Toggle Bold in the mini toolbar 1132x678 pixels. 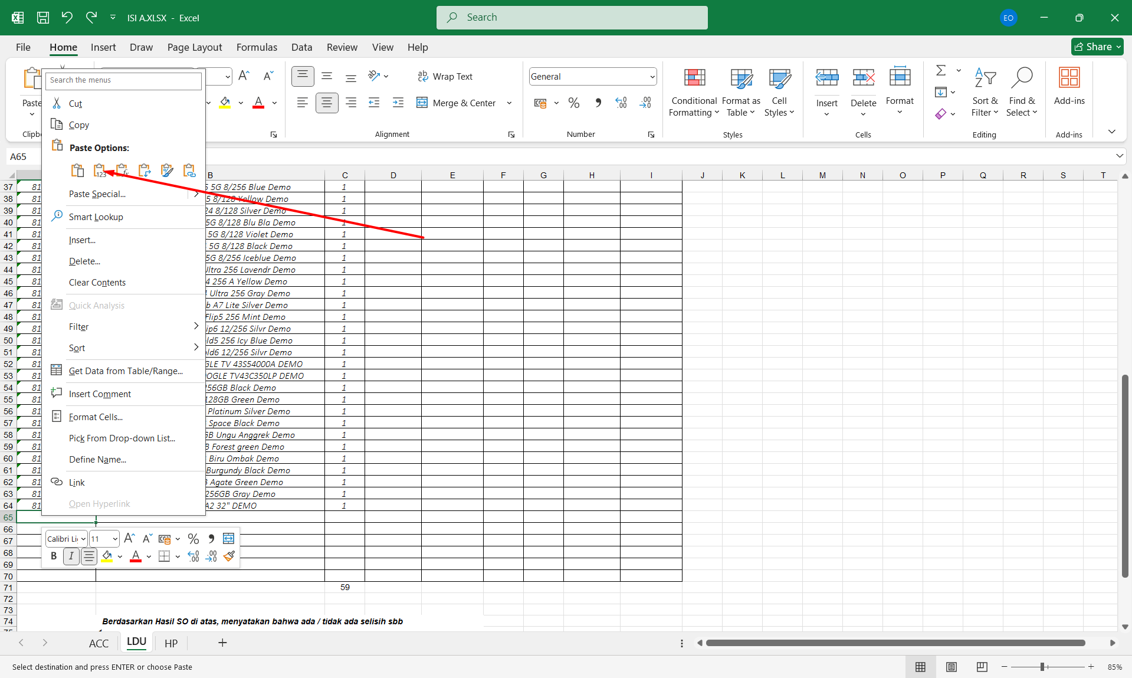[x=54, y=556]
